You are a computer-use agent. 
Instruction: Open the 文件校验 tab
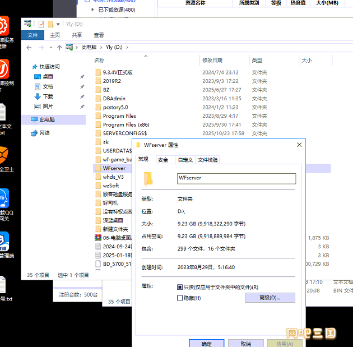click(208, 160)
